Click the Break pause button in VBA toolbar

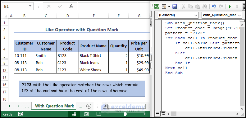pyautogui.click(x=237, y=7)
